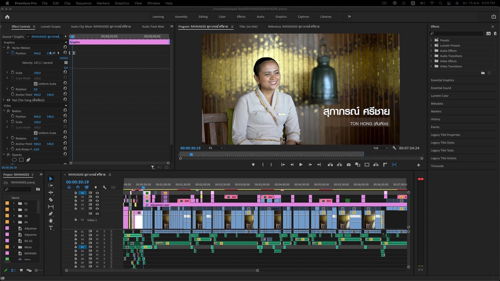
Task: Click share export icon at top right
Action: point(494,17)
